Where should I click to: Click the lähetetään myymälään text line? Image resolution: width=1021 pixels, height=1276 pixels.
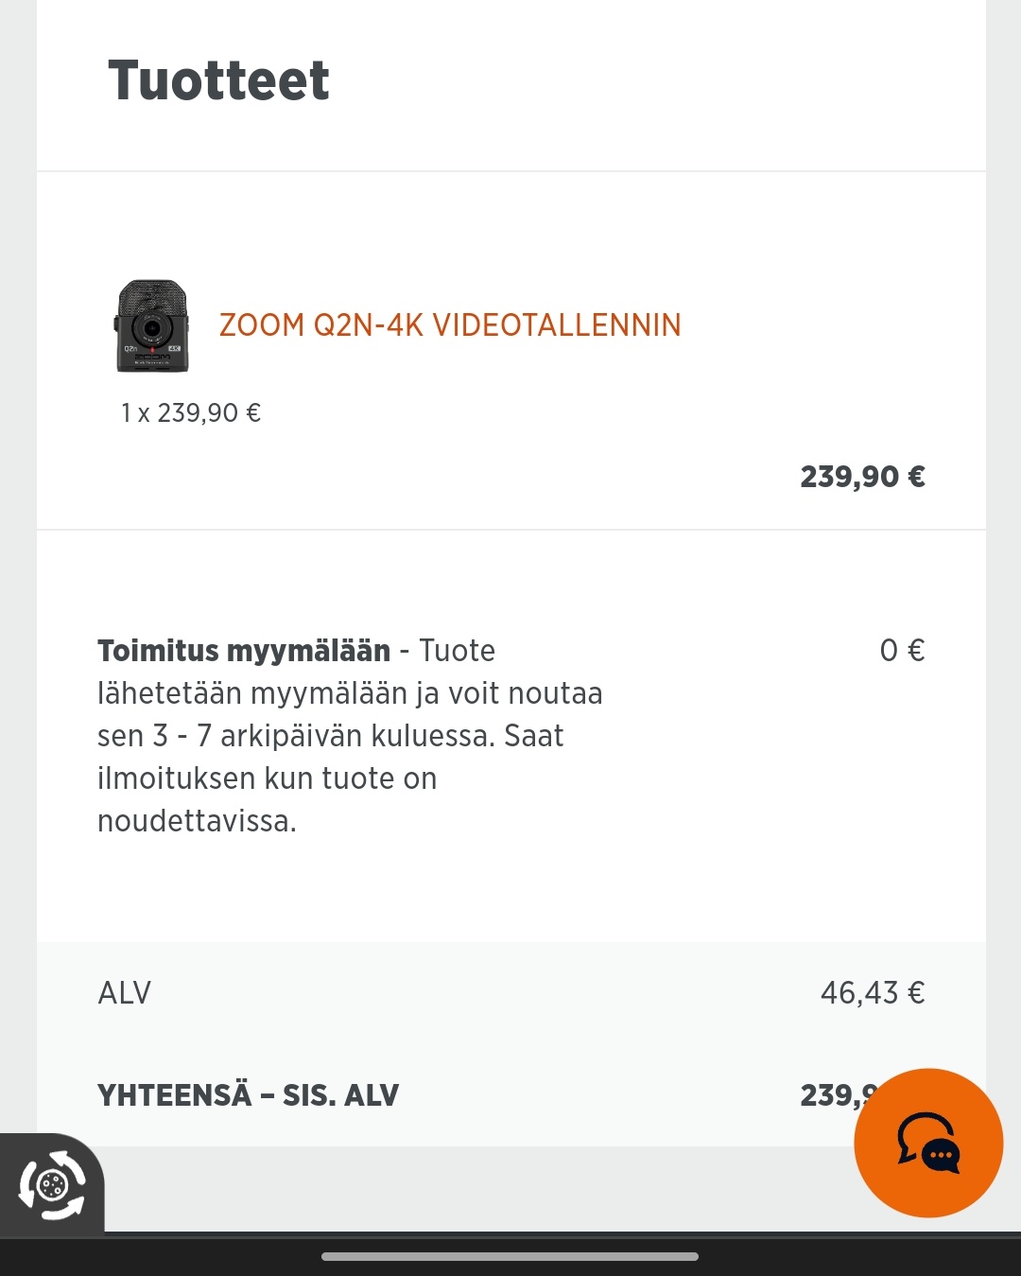click(350, 693)
